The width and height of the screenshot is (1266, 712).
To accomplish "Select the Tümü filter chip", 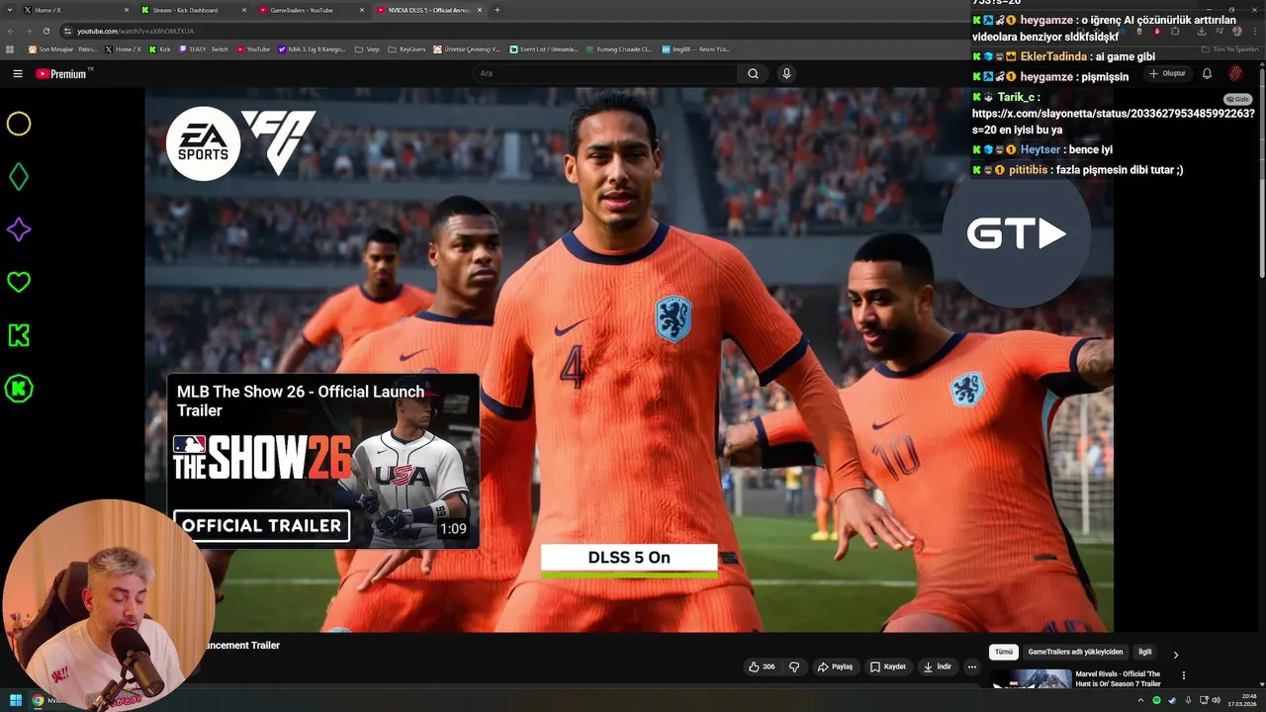I will [1003, 652].
